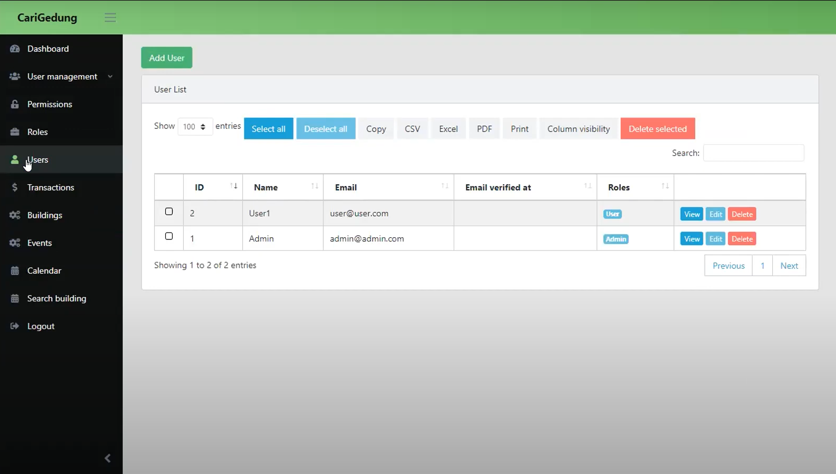Open the Column visibility dropdown

(579, 129)
